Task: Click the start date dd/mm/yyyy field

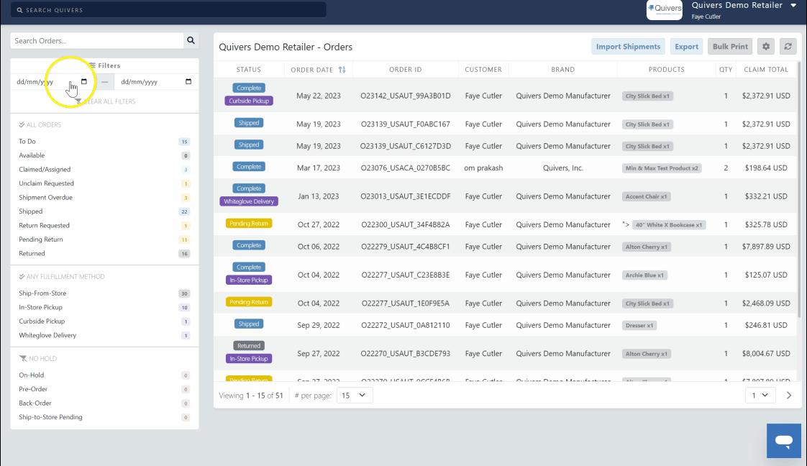Action: coord(53,82)
